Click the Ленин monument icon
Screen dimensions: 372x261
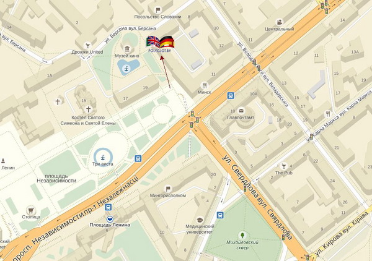click(x=3, y=161)
